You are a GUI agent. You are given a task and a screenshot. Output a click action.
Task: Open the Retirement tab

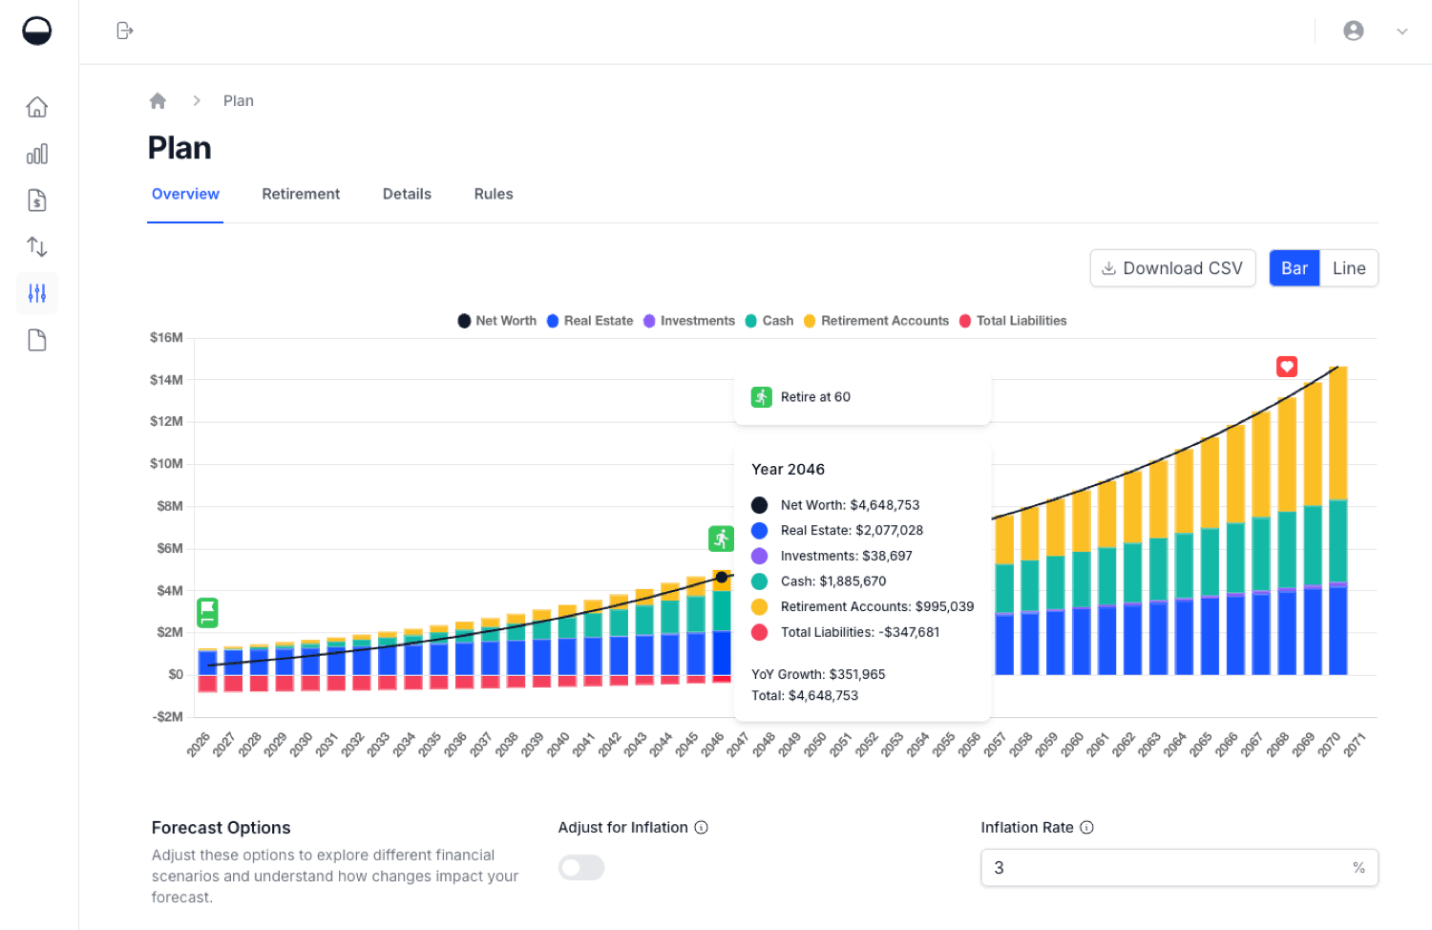click(301, 194)
